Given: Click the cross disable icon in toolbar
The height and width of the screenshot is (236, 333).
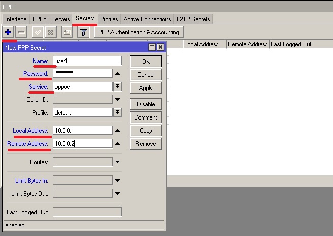Looking at the screenshot, I should [50, 32].
